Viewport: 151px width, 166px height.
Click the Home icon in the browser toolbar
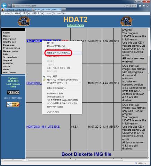(x=140, y=6)
